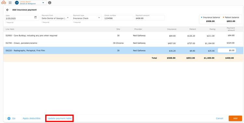Click the $757.00 patient cell
Screen dimensions: 244x123
point(191,43)
